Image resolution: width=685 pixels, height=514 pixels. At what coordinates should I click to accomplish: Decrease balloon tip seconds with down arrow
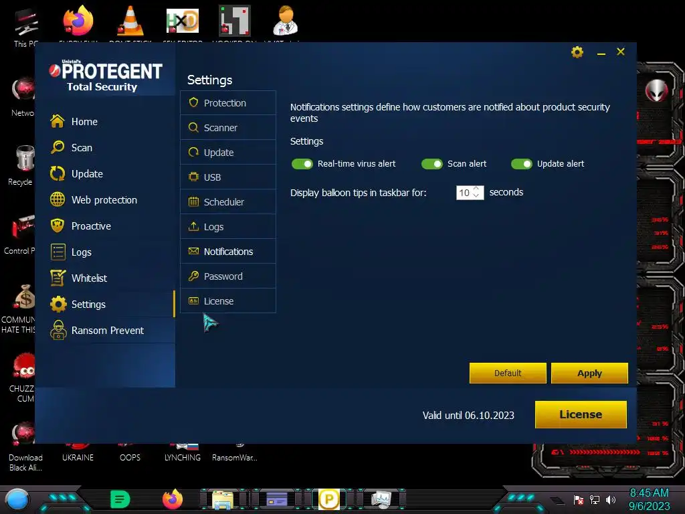(x=476, y=196)
